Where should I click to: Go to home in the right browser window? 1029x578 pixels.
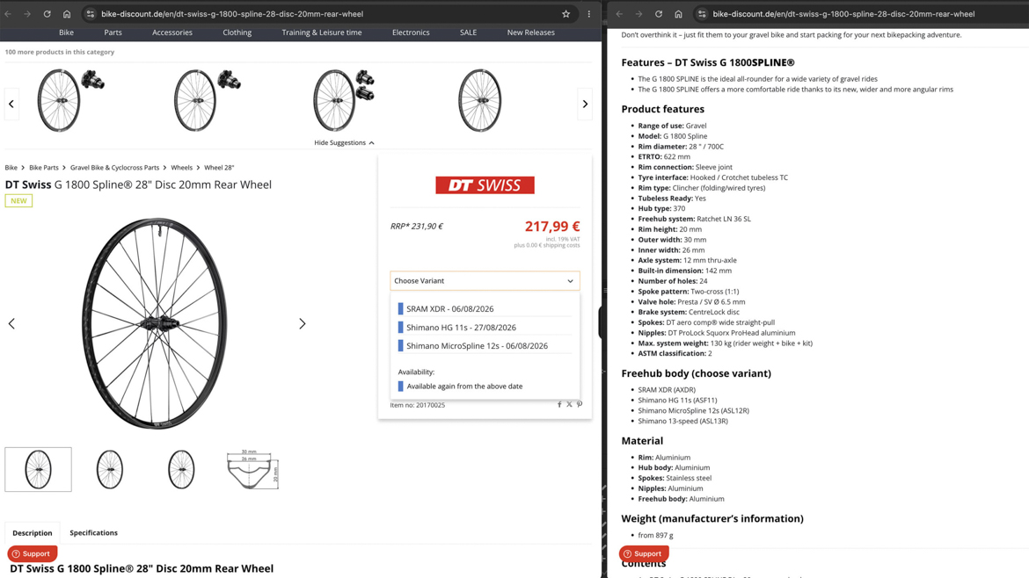click(679, 14)
